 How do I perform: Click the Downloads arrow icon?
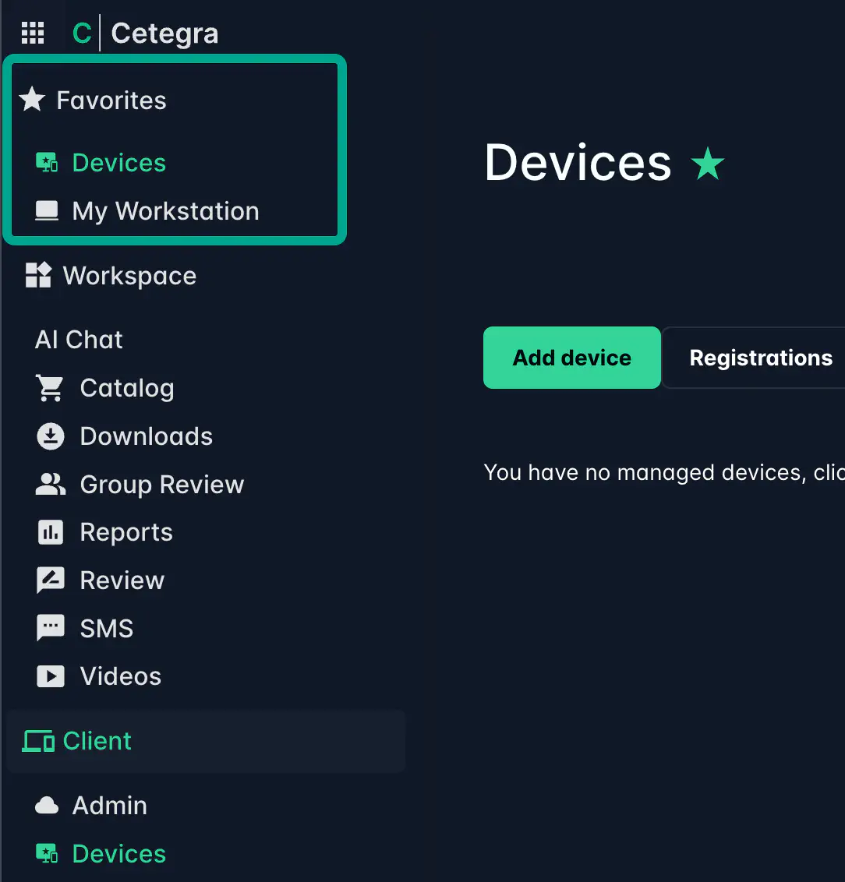coord(51,436)
